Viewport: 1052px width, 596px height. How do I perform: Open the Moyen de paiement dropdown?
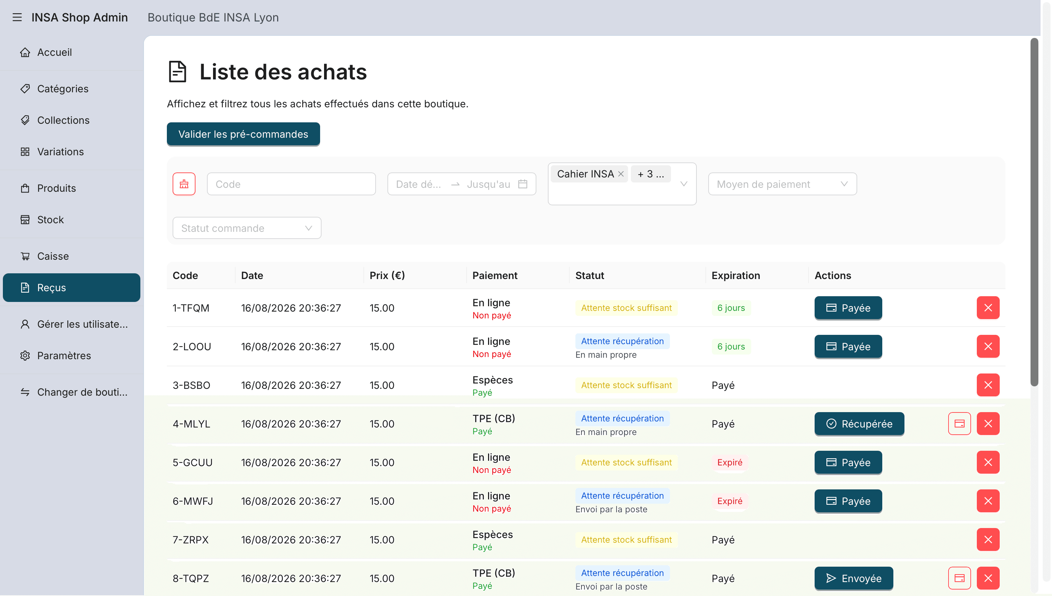(x=782, y=184)
